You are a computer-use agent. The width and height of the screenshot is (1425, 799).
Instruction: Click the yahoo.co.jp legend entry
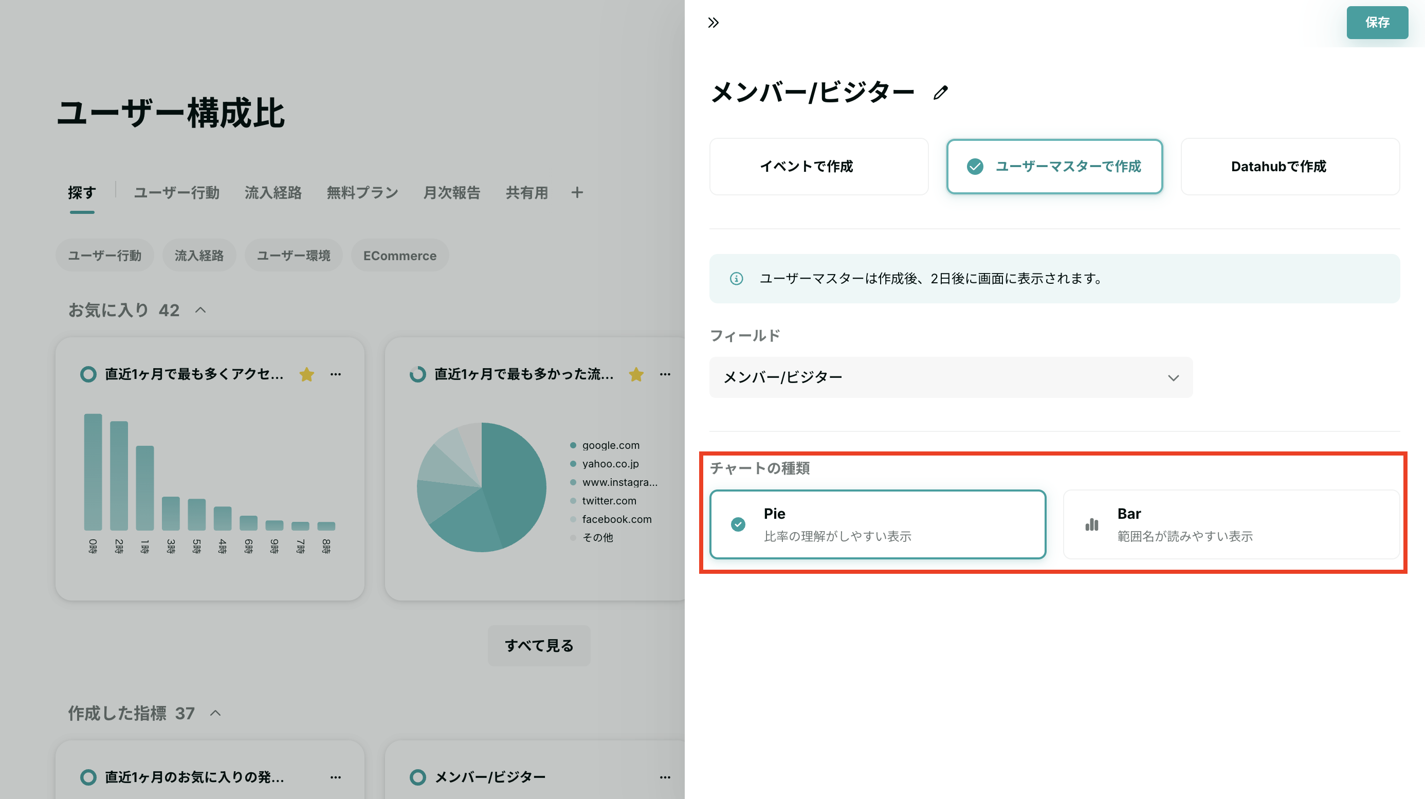pyautogui.click(x=604, y=464)
